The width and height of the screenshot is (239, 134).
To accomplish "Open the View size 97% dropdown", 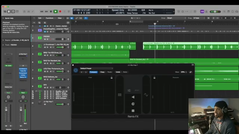I will pyautogui.click(x=184, y=72).
